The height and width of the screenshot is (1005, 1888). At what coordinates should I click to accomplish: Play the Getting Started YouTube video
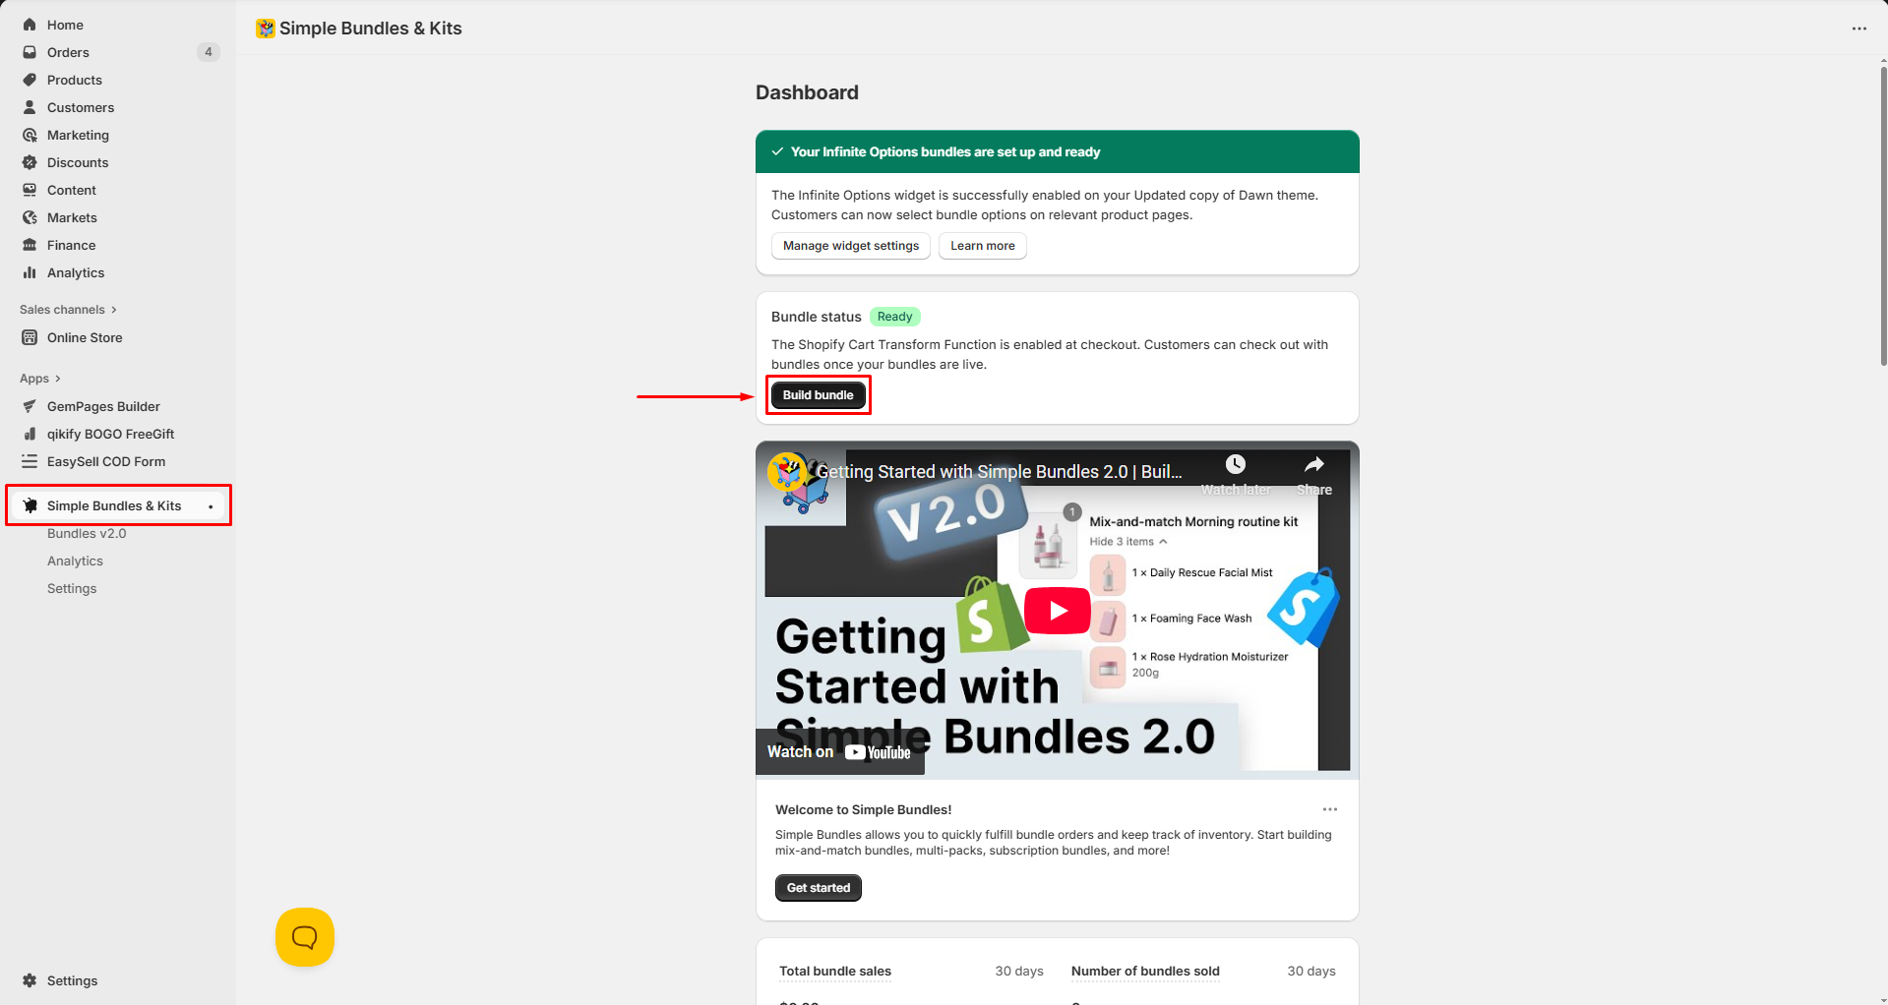(1058, 611)
